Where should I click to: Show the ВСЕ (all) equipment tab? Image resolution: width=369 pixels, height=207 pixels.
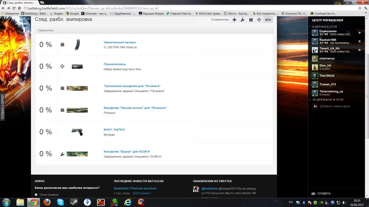(268, 20)
